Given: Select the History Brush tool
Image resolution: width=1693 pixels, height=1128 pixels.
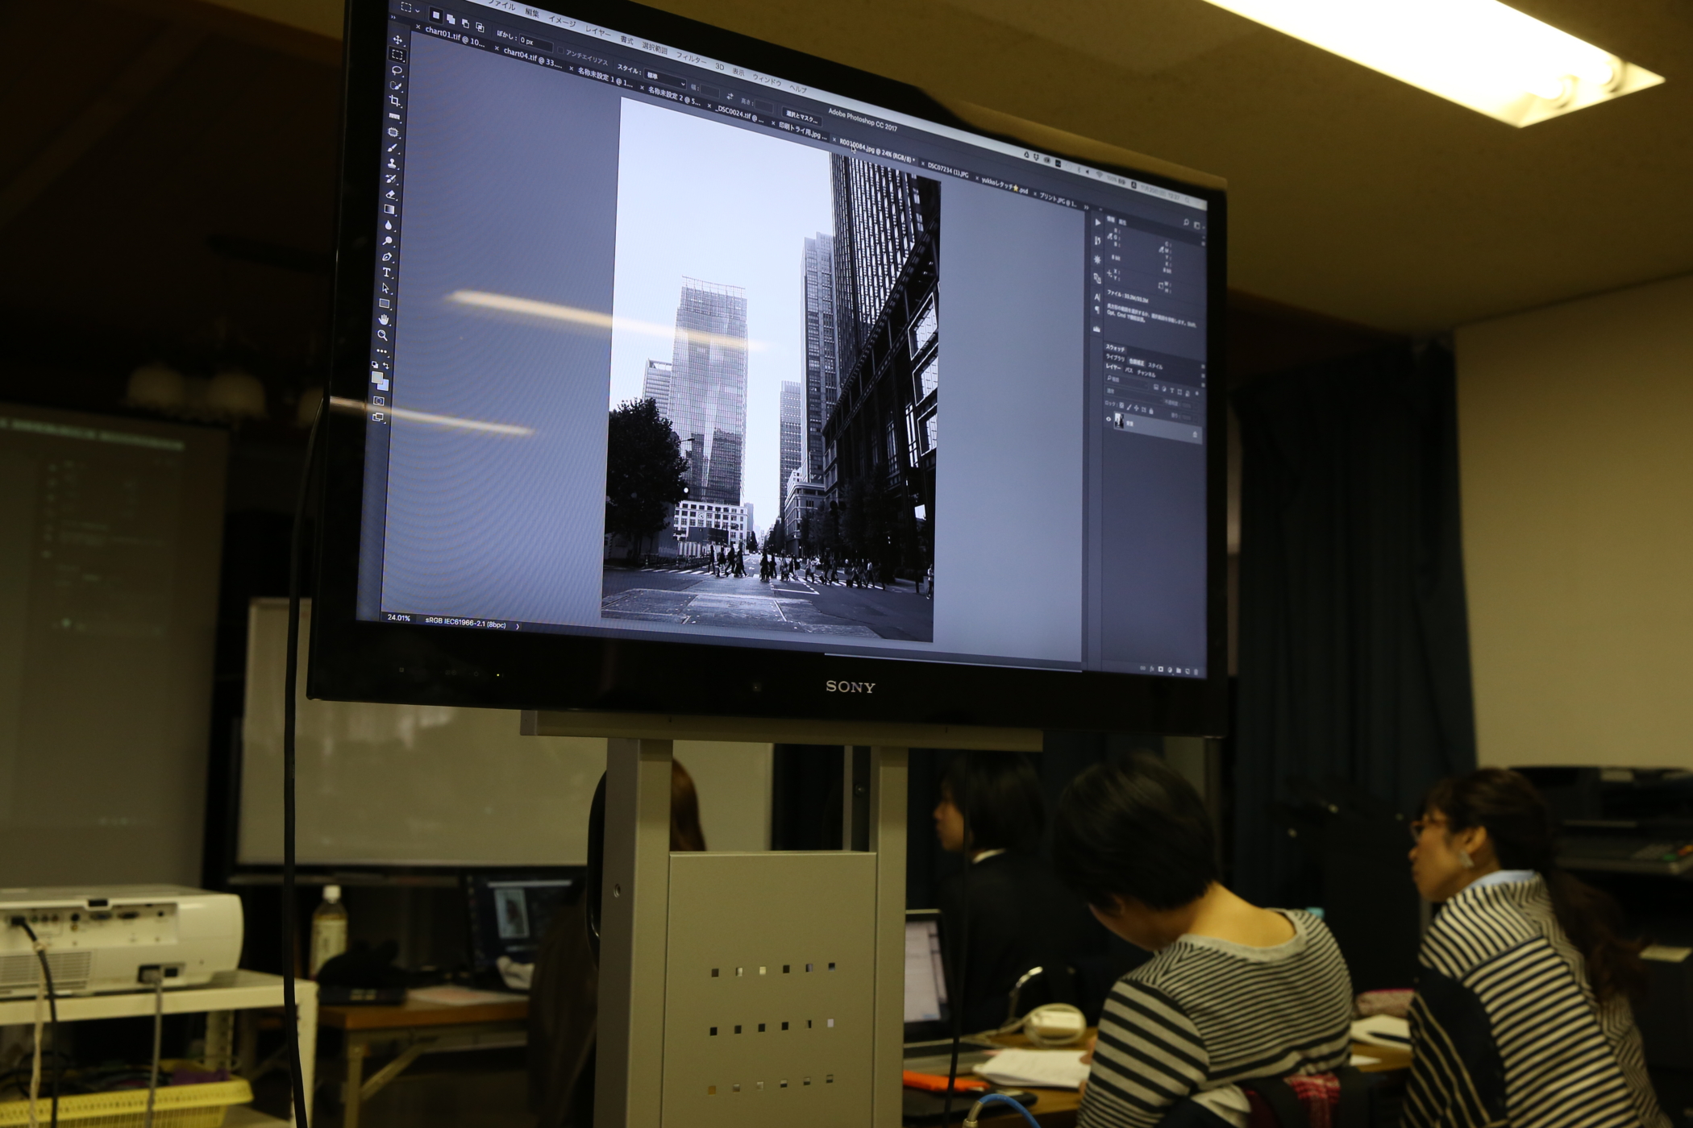Looking at the screenshot, I should (390, 179).
